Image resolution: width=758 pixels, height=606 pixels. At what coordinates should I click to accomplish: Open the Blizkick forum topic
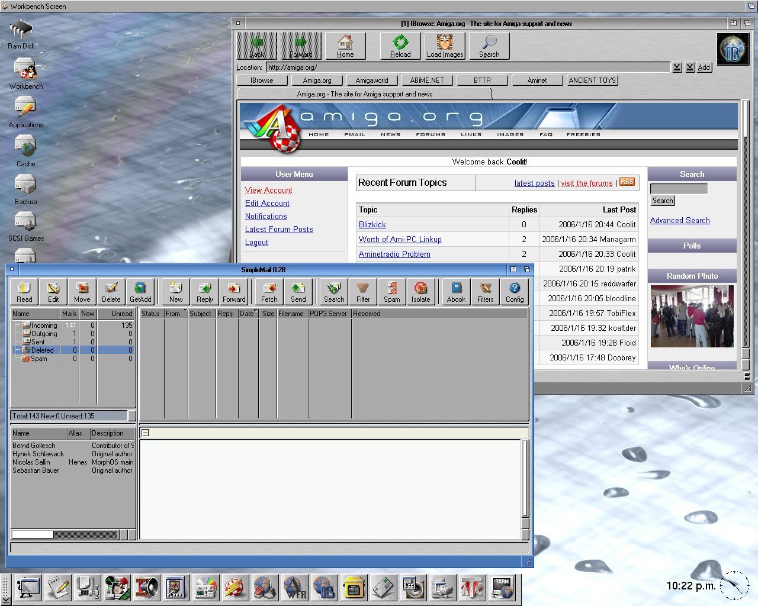point(372,225)
